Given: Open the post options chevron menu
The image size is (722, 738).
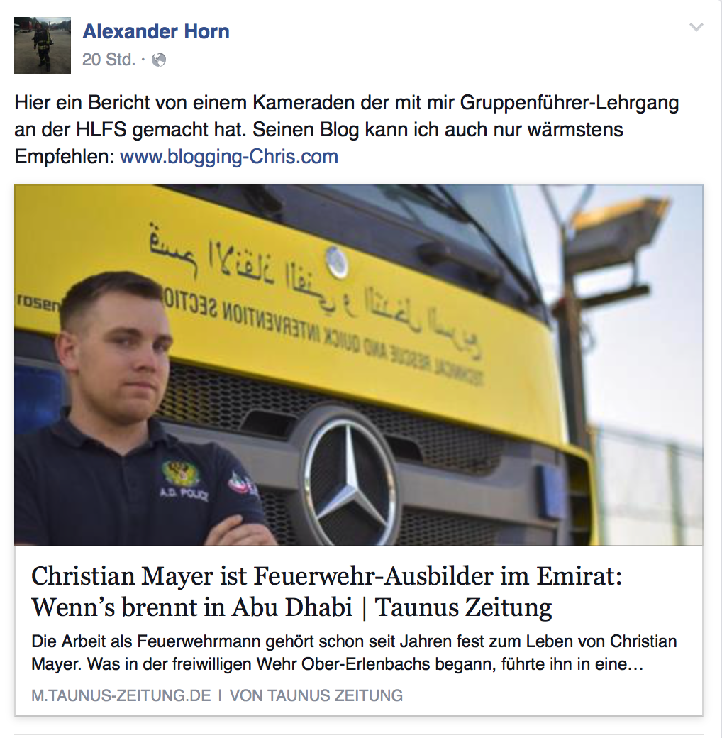Looking at the screenshot, I should 696,27.
